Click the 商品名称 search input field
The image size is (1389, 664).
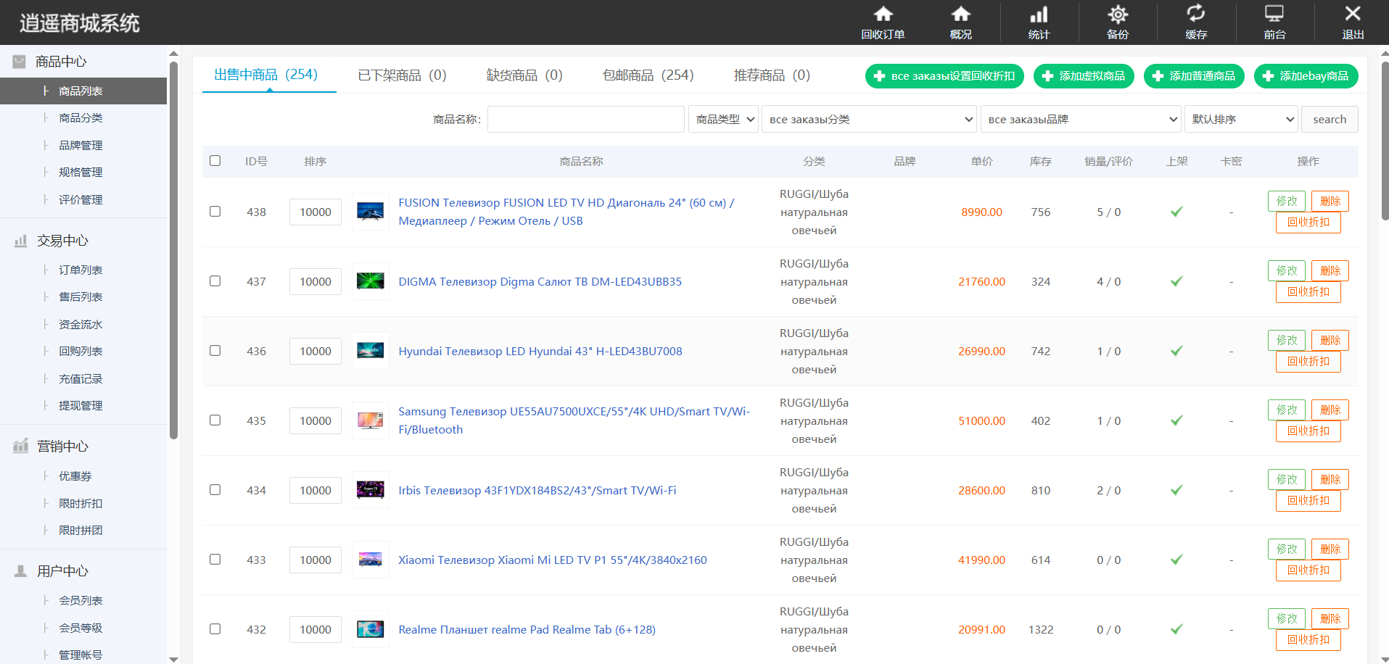[x=586, y=120]
